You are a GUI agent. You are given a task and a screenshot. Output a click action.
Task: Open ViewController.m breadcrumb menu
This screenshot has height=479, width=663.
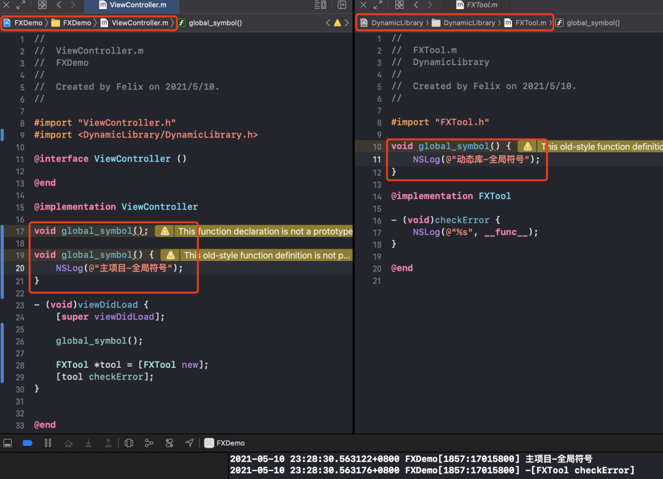134,23
